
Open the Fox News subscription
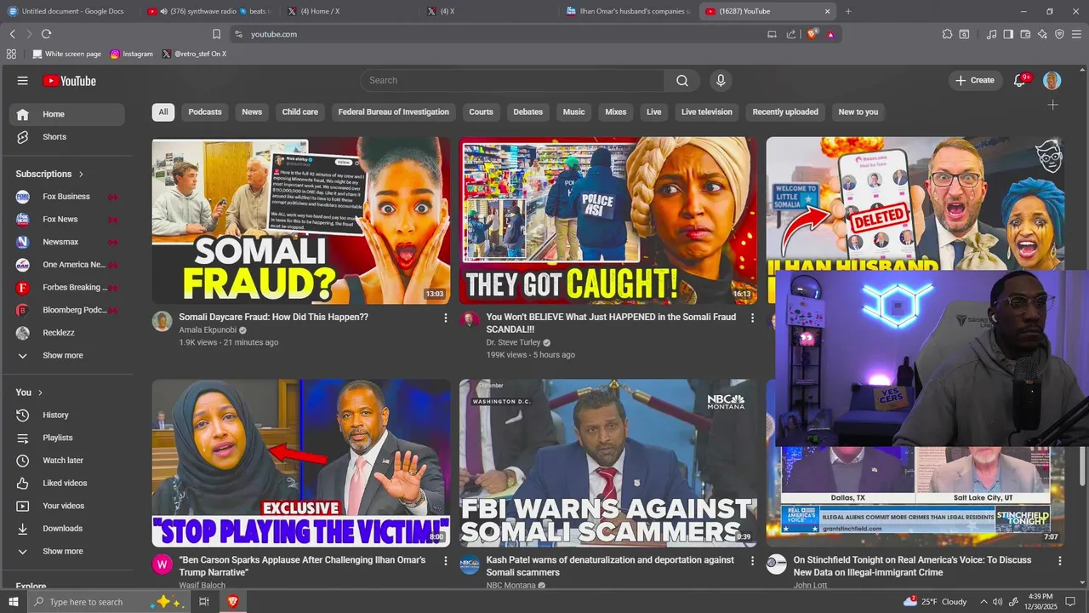coord(66,220)
